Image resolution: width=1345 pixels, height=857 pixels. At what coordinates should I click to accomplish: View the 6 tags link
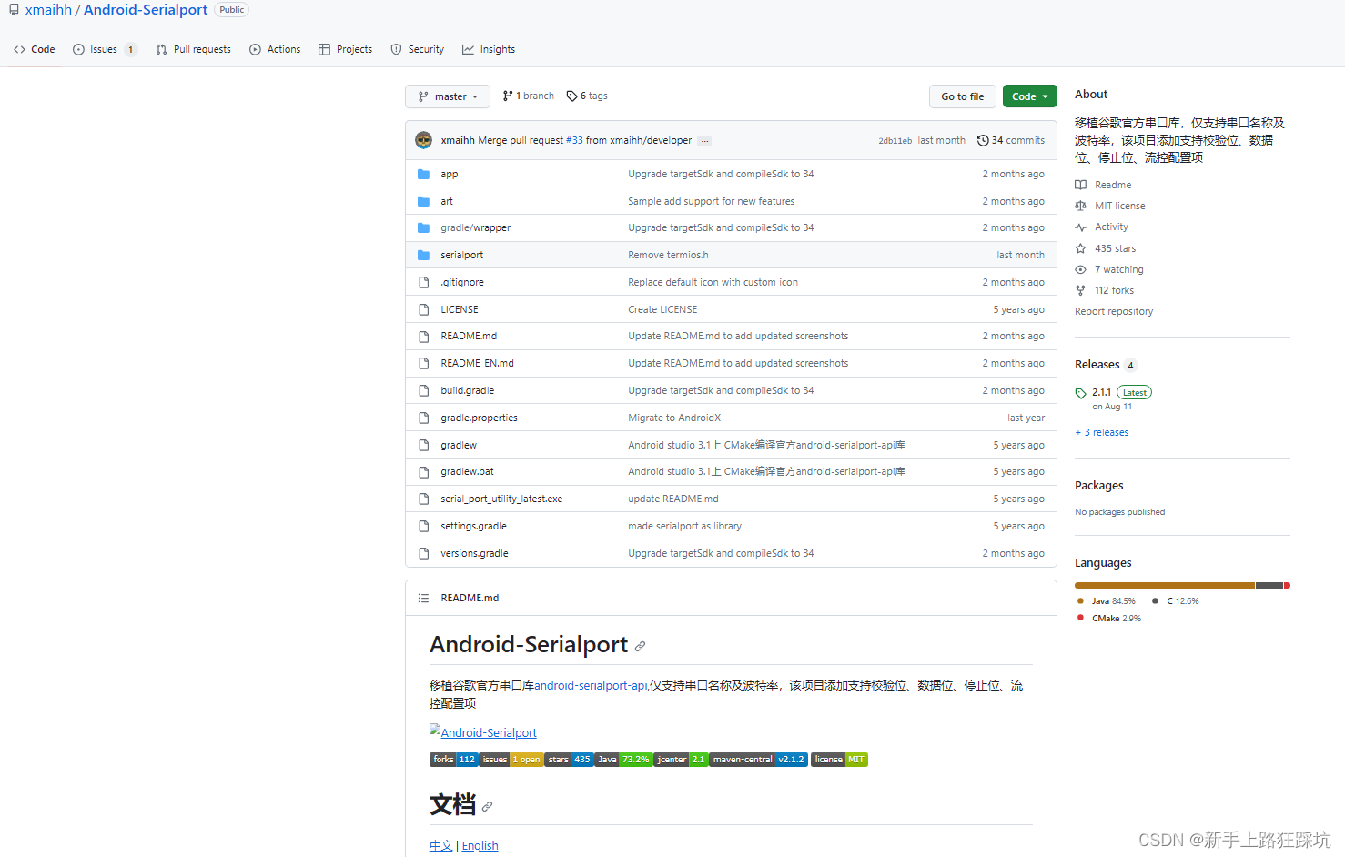point(587,96)
